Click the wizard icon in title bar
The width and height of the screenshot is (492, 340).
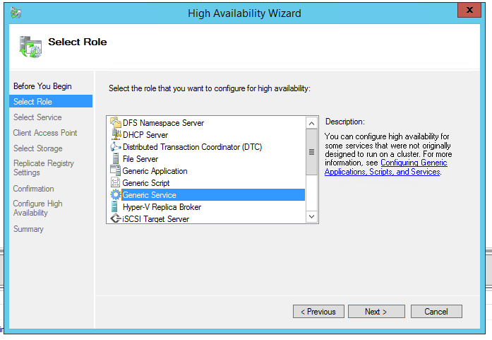(x=16, y=13)
